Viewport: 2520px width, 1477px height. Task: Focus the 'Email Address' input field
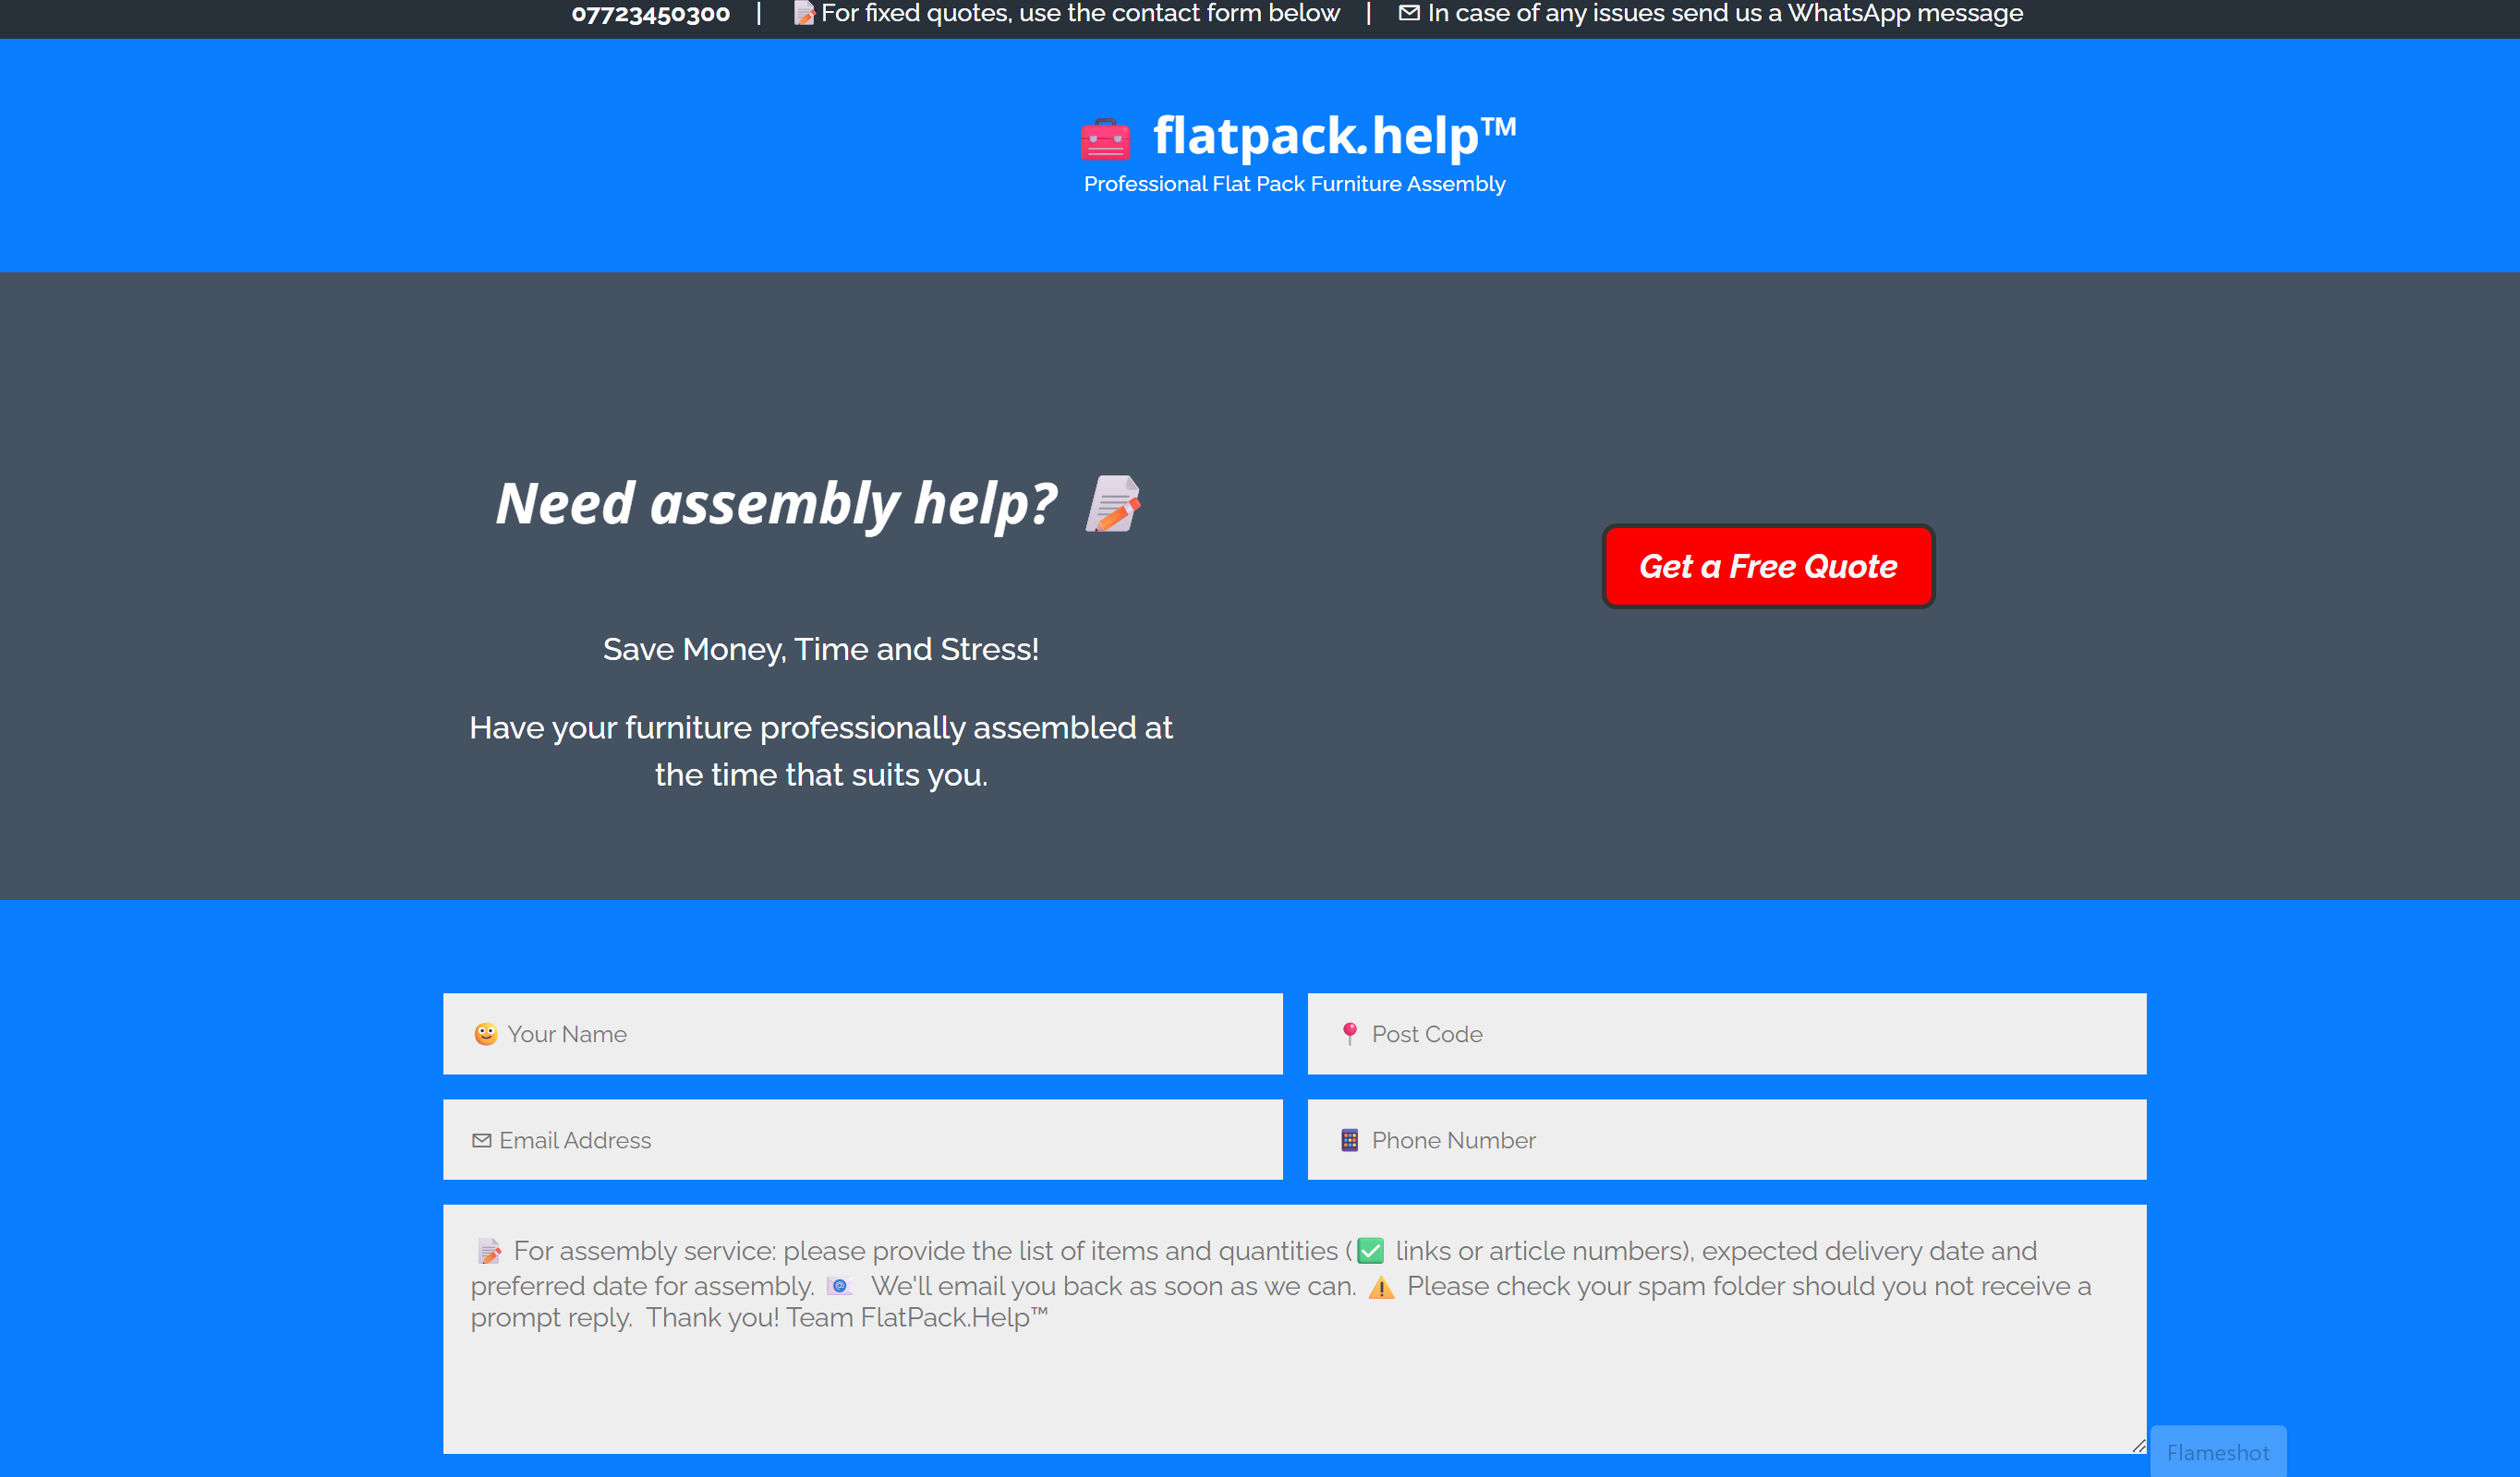point(863,1139)
